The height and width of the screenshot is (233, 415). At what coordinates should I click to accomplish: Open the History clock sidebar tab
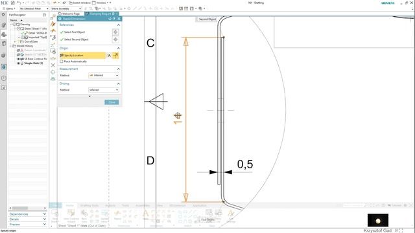click(x=4, y=78)
